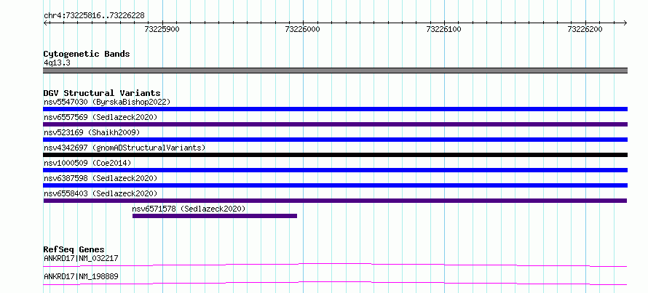Click the blue bar under nsv1000509
Image resolution: width=648 pixels, height=293 pixels.
tap(335, 170)
